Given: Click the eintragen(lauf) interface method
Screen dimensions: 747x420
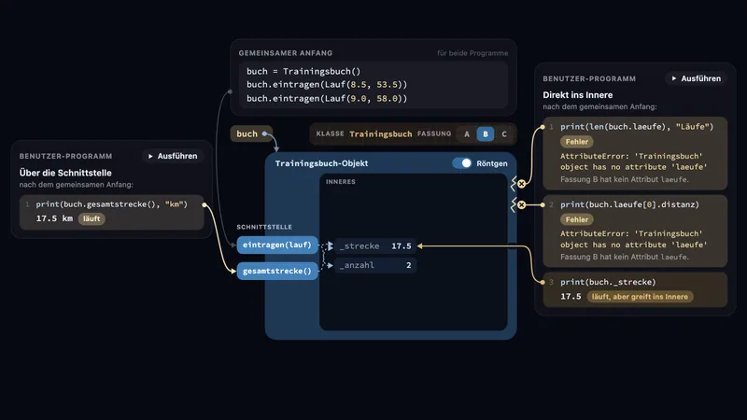Looking at the screenshot, I should click(276, 245).
